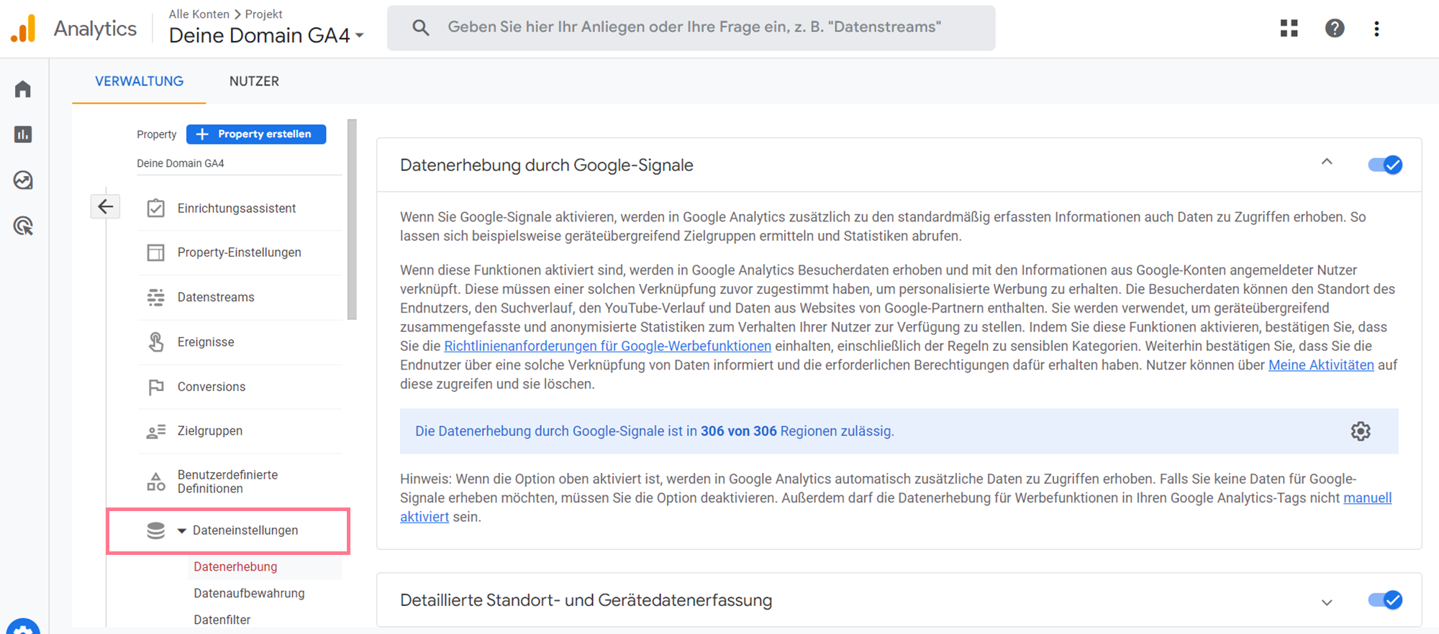
Task: Open Property-Einstellungen menu item
Action: click(240, 252)
